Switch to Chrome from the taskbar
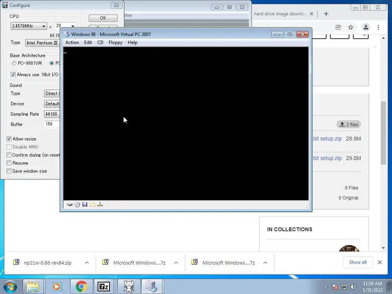392x294 pixels. 81,286
